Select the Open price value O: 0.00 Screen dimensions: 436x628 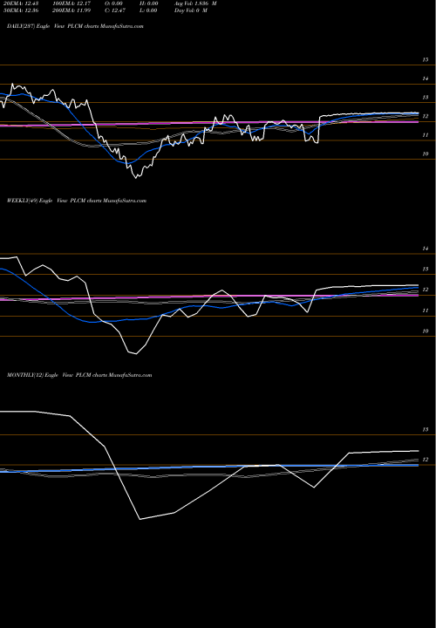pyautogui.click(x=113, y=3)
